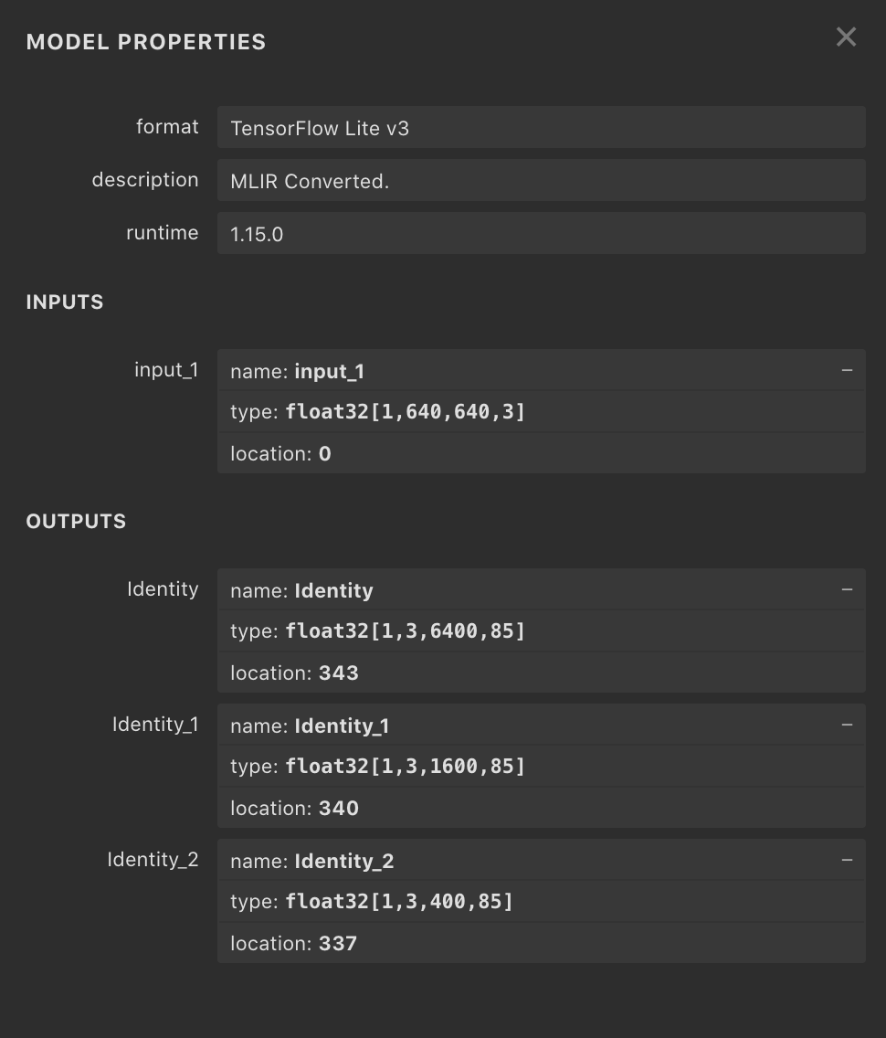Click the minus icon on Identity_2 row

pyautogui.click(x=846, y=860)
